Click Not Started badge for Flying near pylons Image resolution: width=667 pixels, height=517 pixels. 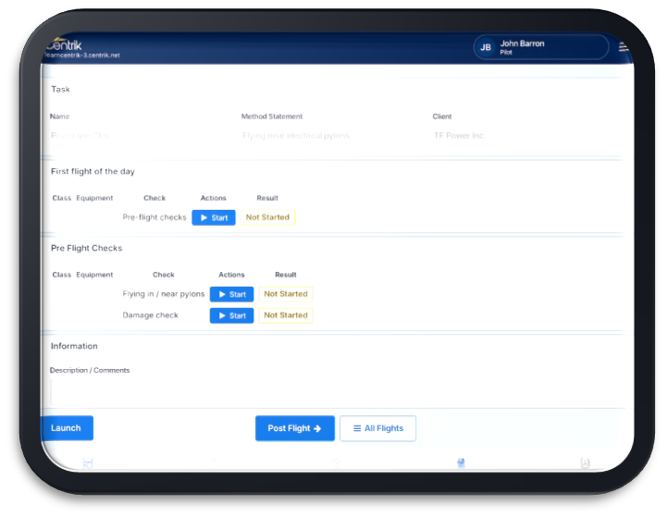[286, 294]
